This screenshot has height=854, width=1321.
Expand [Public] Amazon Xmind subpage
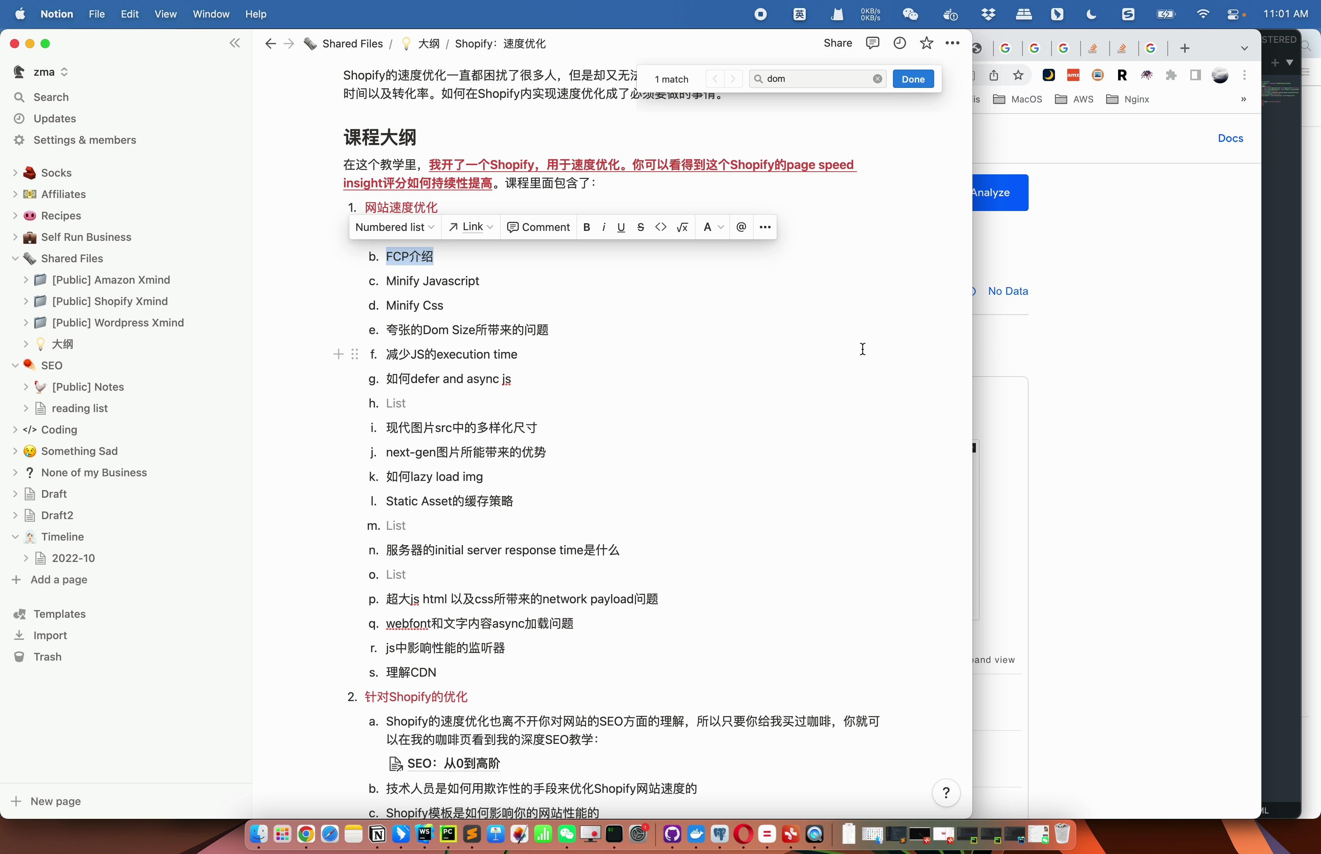click(26, 279)
